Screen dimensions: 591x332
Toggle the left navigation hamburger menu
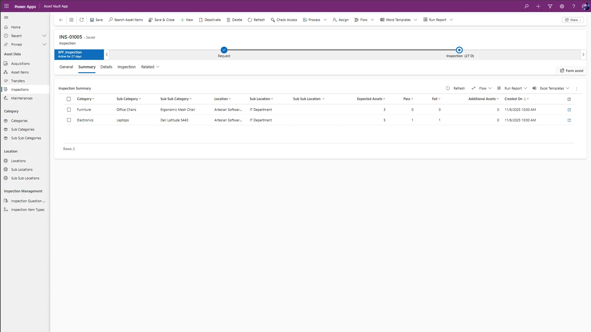(x=6, y=18)
